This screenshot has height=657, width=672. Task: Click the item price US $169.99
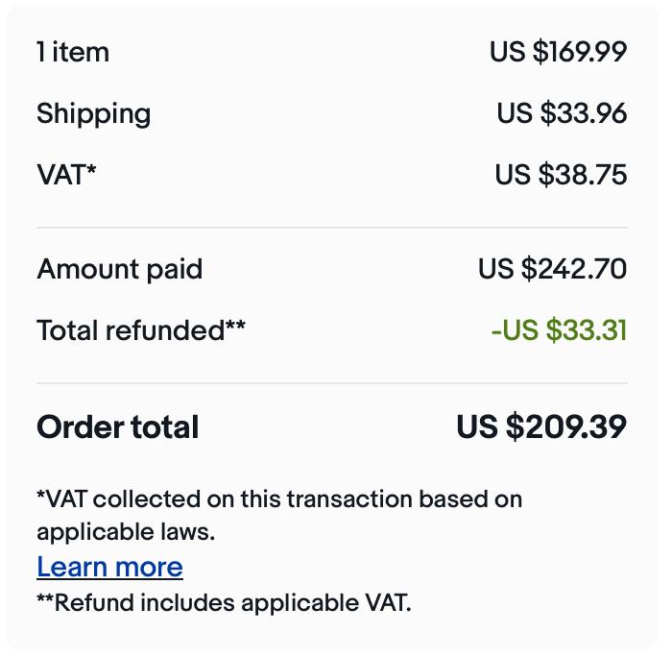click(x=558, y=52)
